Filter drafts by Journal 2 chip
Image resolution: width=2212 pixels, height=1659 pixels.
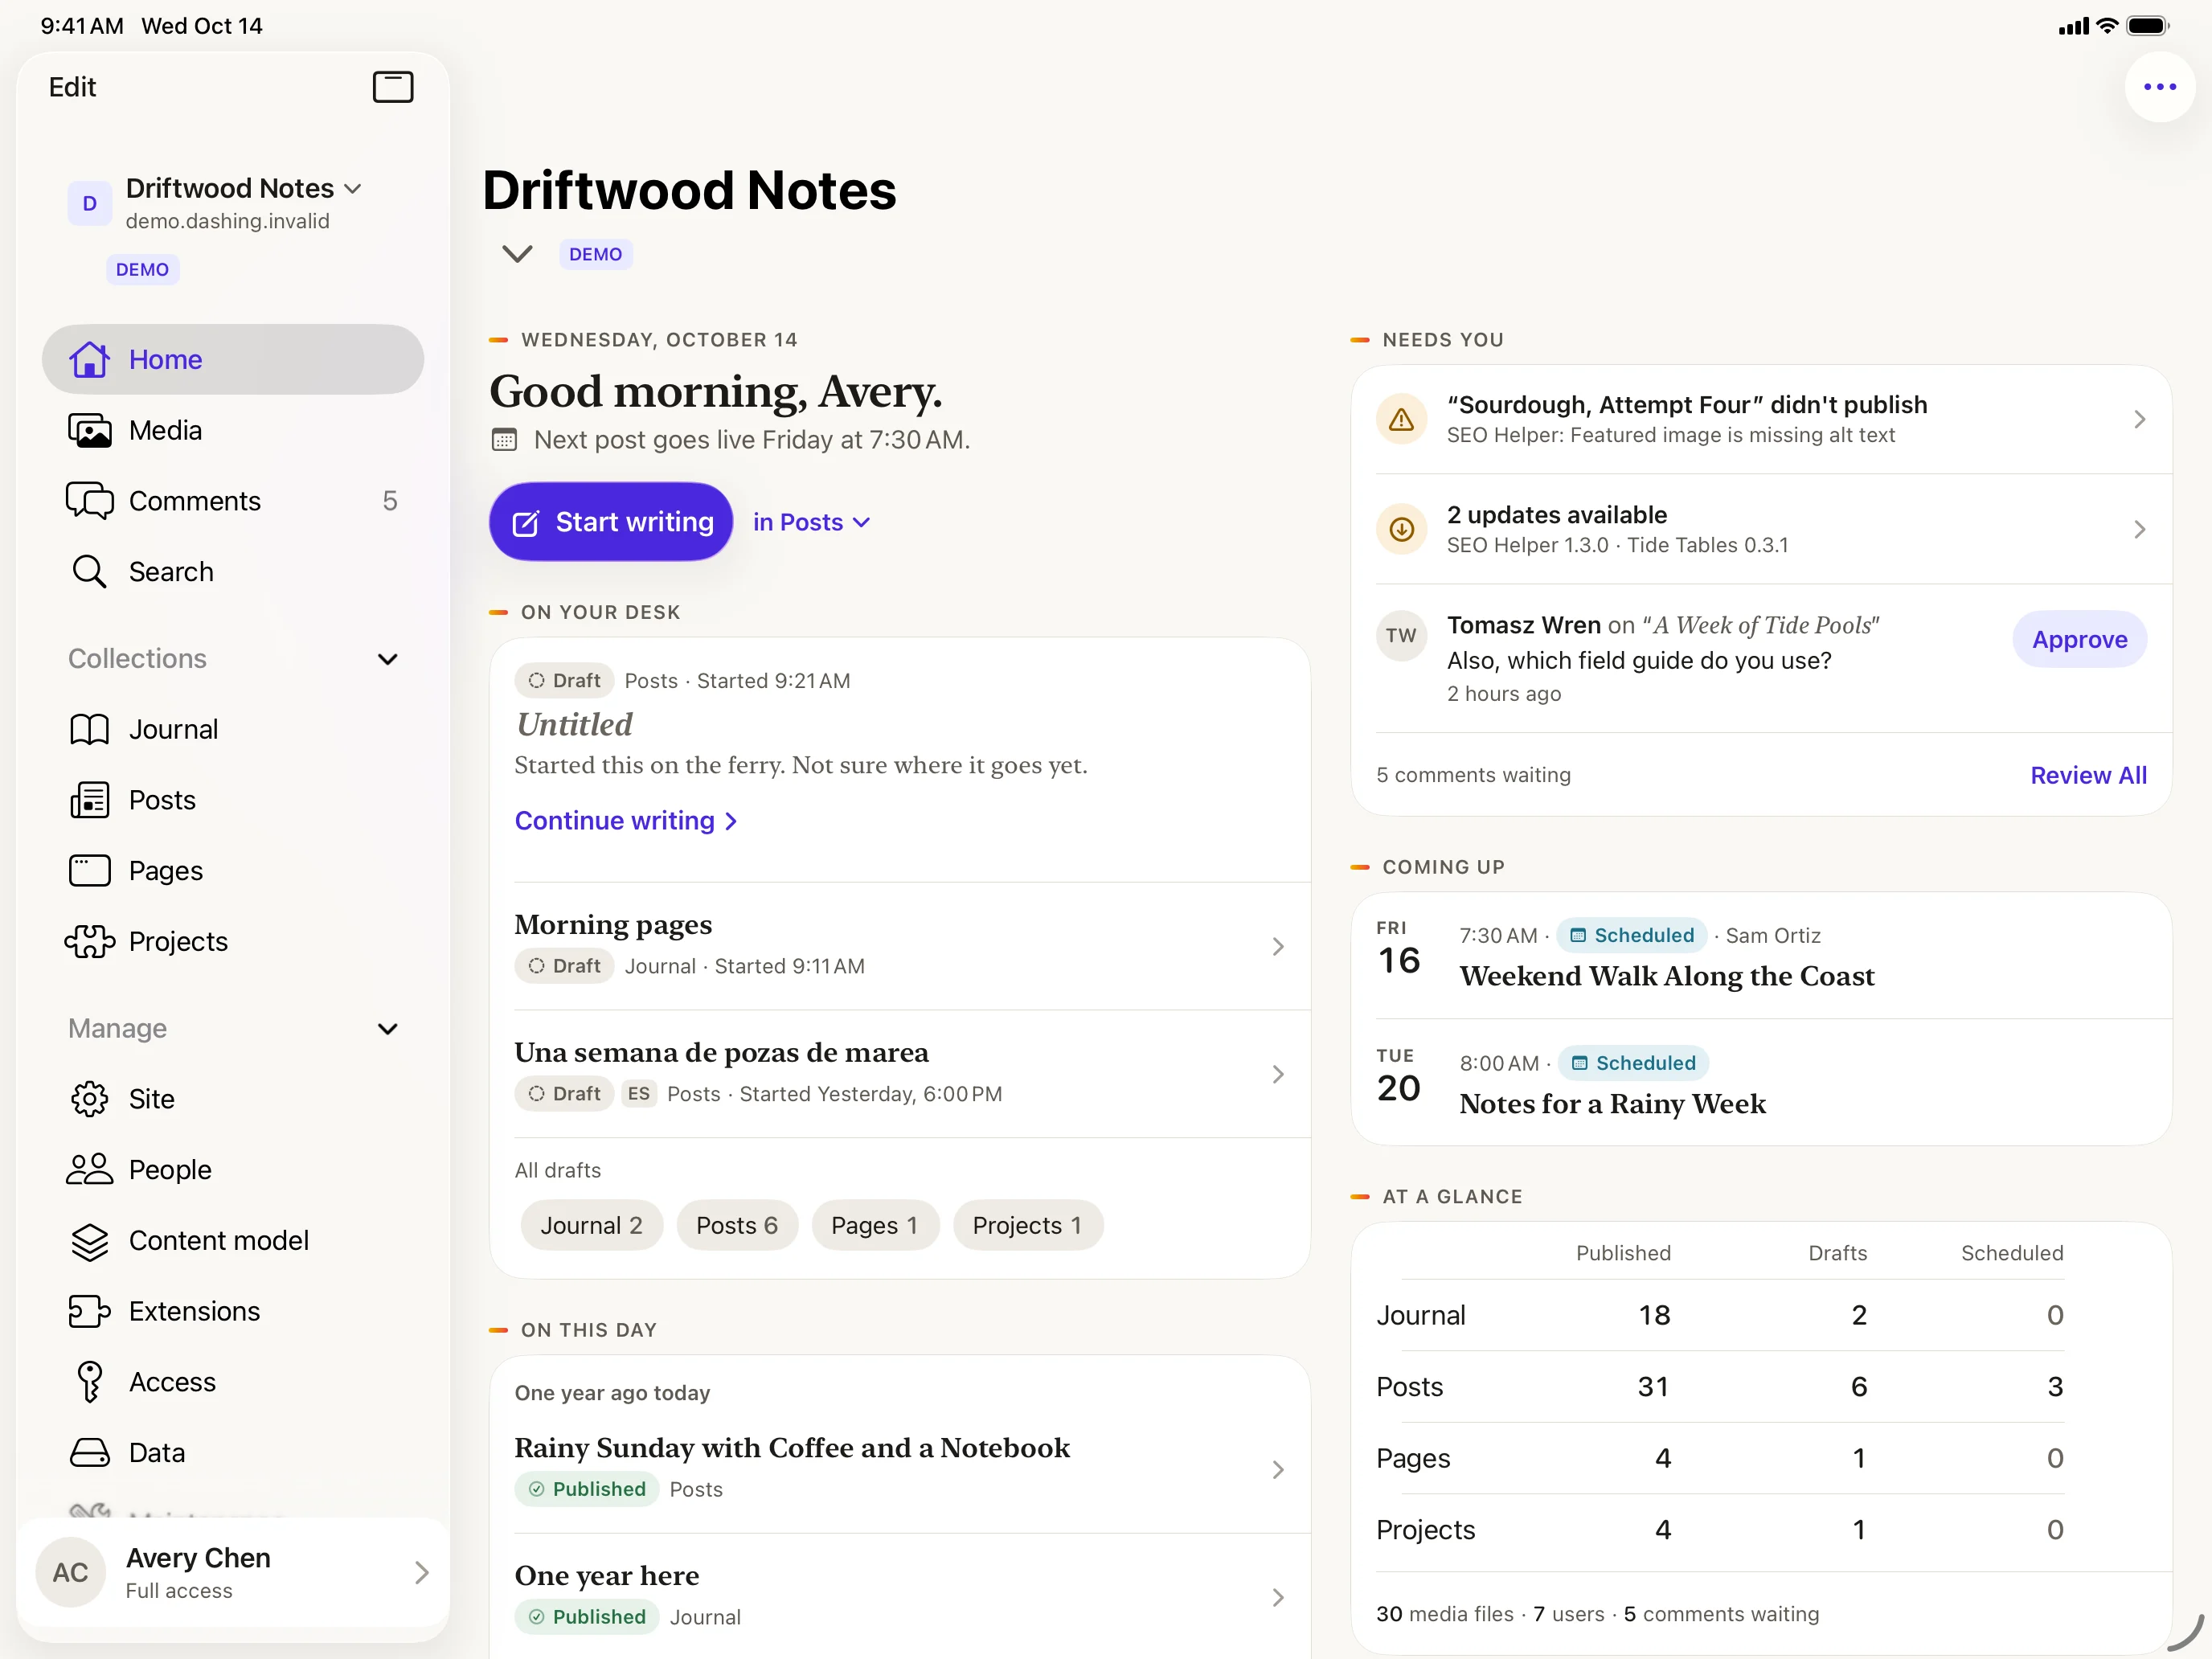(x=591, y=1225)
